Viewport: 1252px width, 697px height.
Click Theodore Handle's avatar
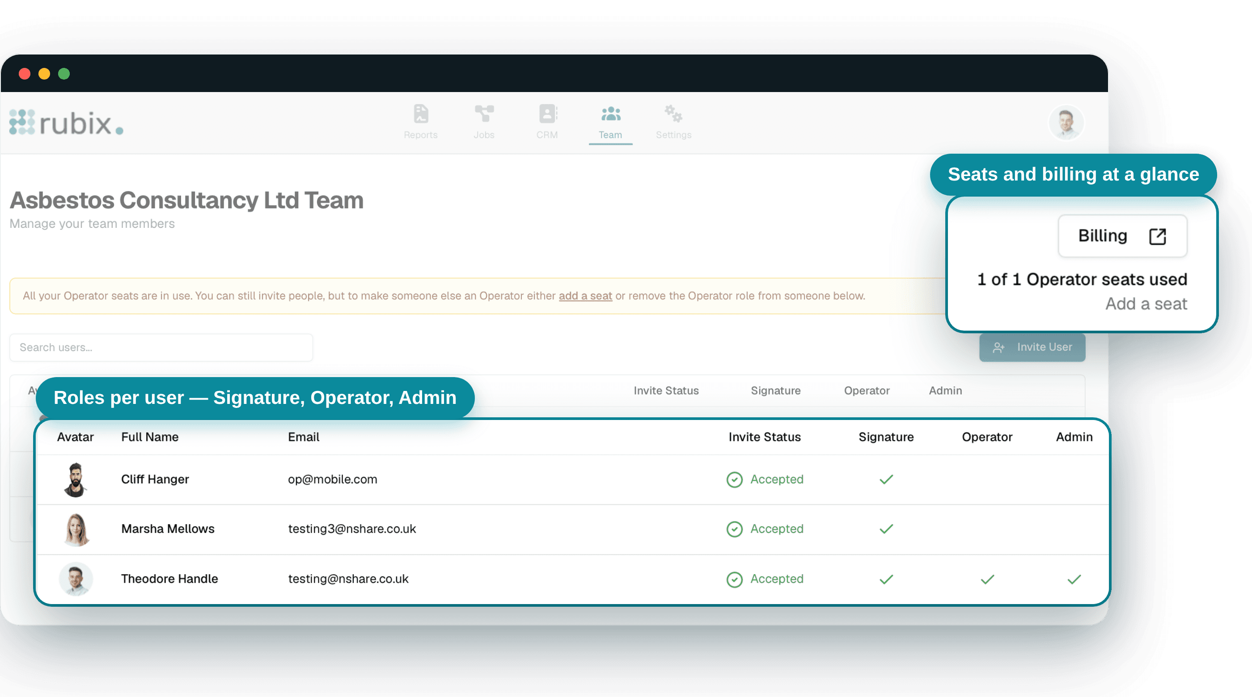[76, 579]
